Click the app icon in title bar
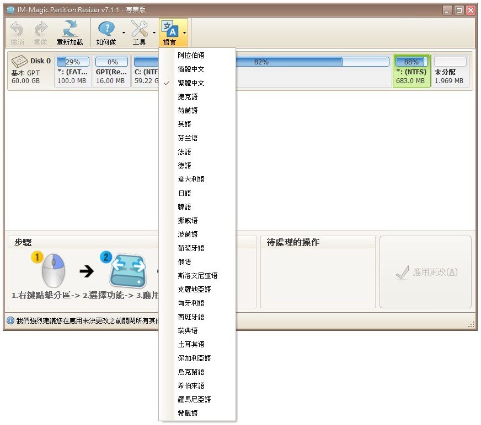The image size is (481, 425). (10, 10)
